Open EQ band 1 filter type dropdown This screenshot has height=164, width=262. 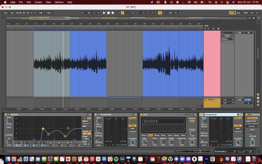click(18, 142)
